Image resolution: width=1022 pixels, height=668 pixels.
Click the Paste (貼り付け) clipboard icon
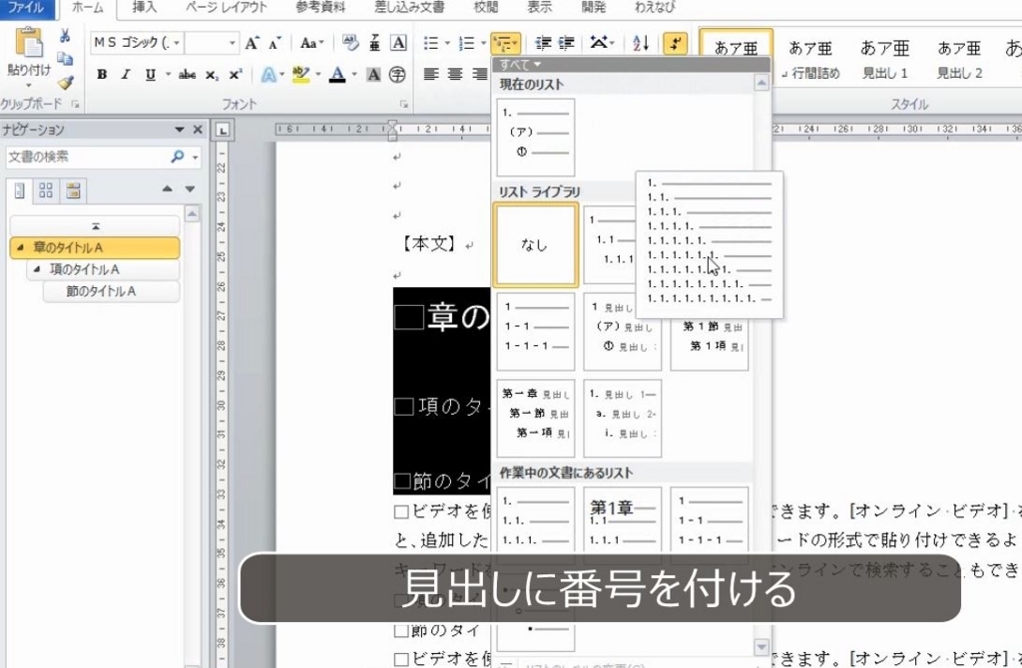point(29,43)
